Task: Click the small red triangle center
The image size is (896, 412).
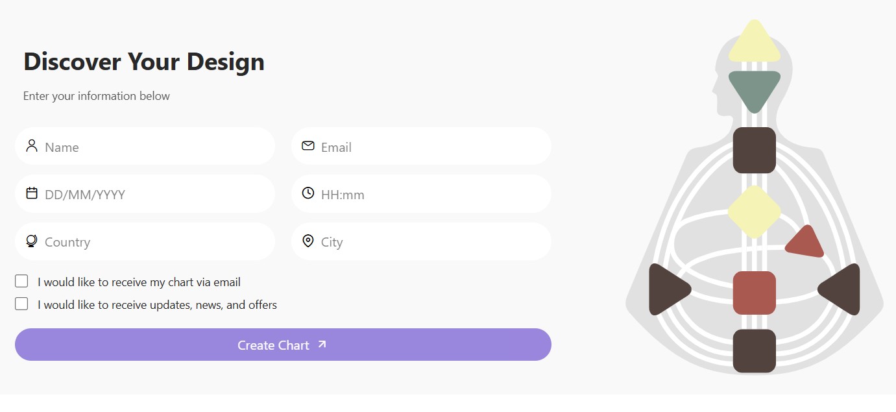Action: tap(806, 243)
